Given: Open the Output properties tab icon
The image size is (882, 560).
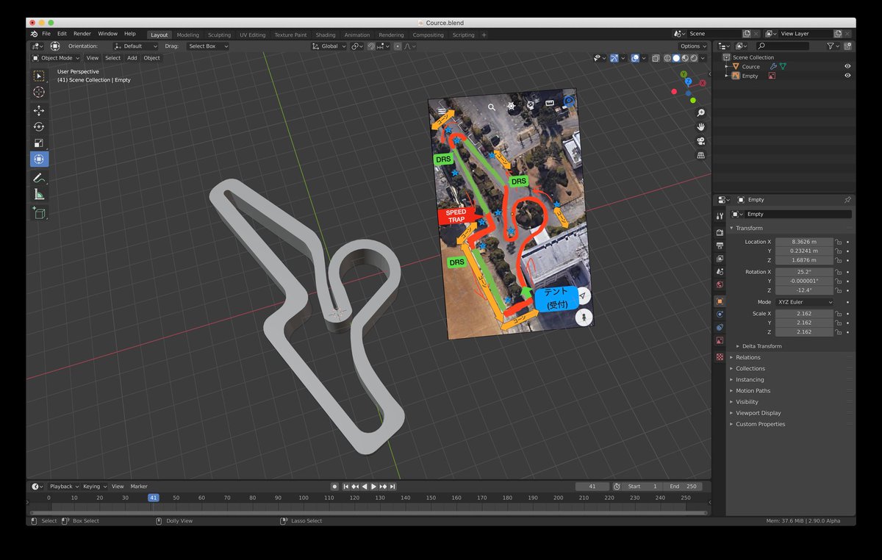Looking at the screenshot, I should (x=720, y=245).
